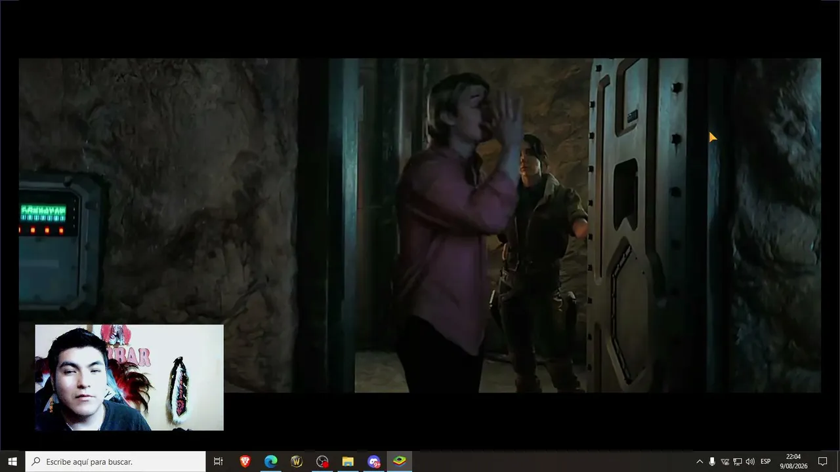Click the webcam overlay thumbnail
Screen dimensions: 840x472
129,378
